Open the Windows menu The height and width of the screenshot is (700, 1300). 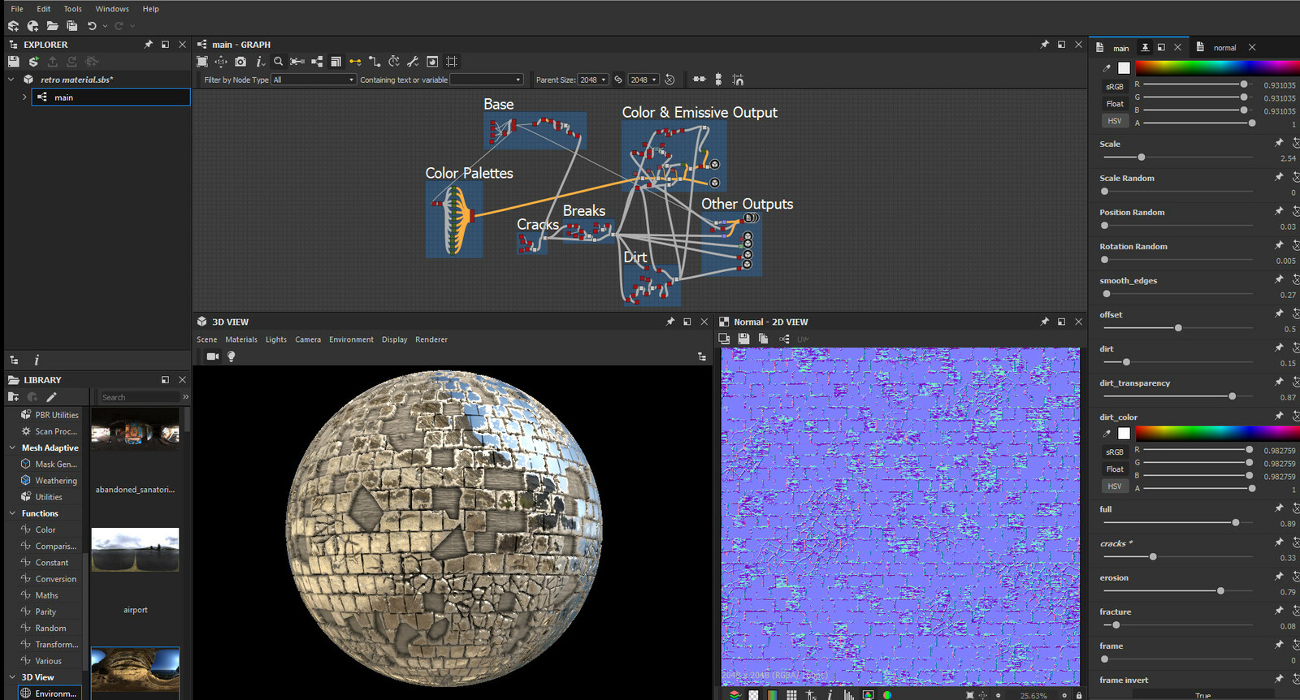[x=112, y=9]
